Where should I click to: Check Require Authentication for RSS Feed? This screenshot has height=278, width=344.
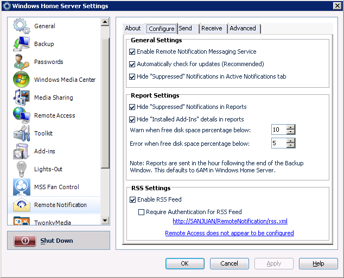[141, 212]
